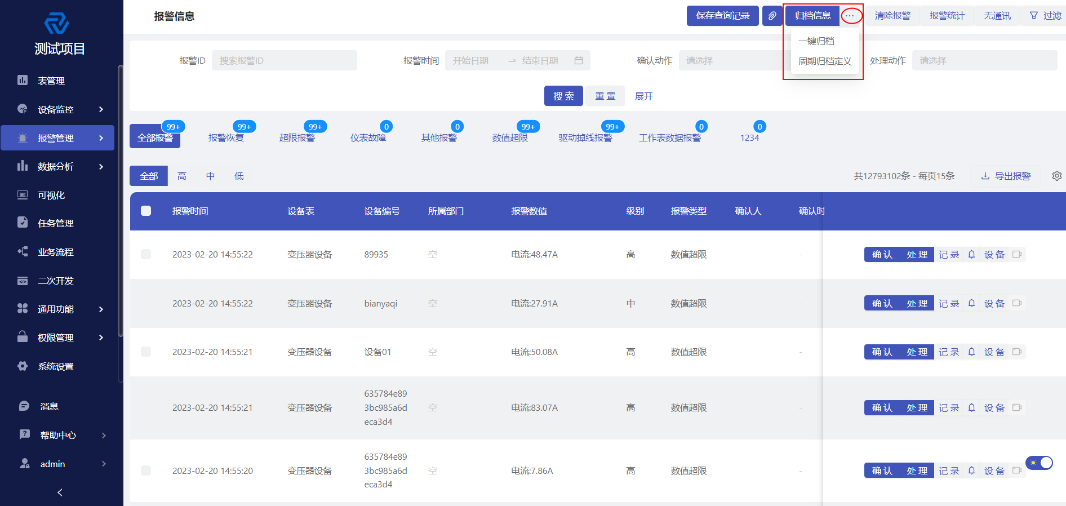Click 确认 button in 89935 row
The height and width of the screenshot is (506, 1066).
click(x=882, y=254)
